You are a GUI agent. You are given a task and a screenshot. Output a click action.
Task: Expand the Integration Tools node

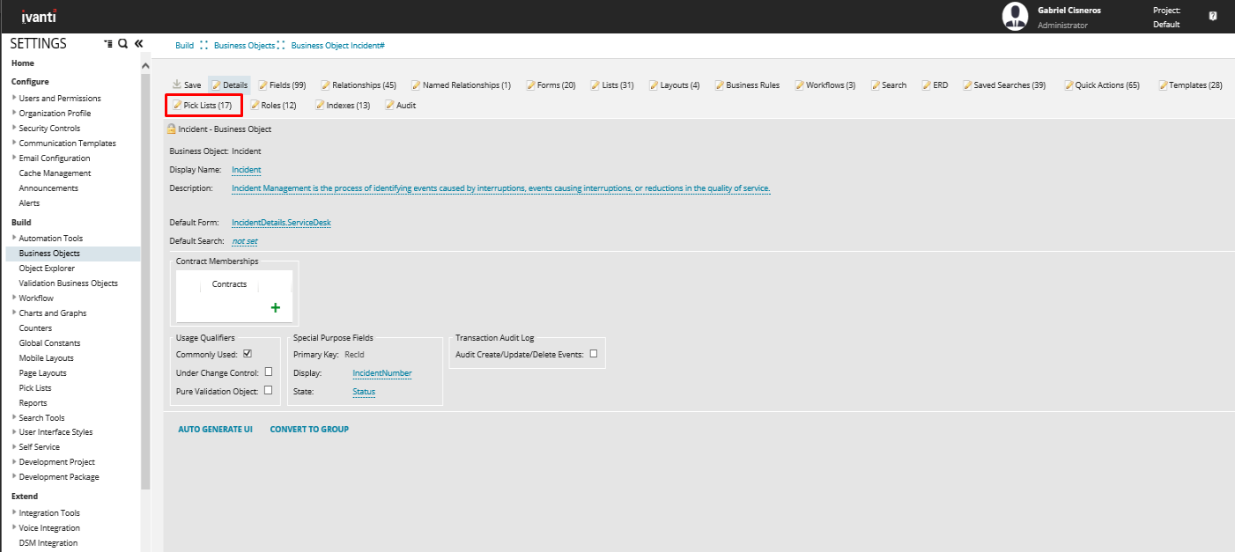point(14,512)
